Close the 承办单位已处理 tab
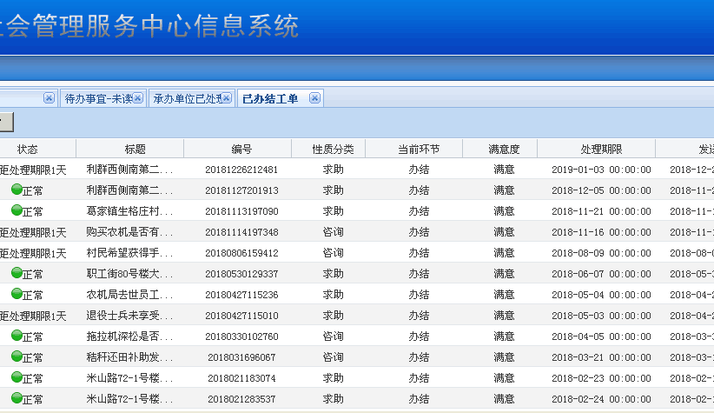714x413 pixels. [228, 98]
